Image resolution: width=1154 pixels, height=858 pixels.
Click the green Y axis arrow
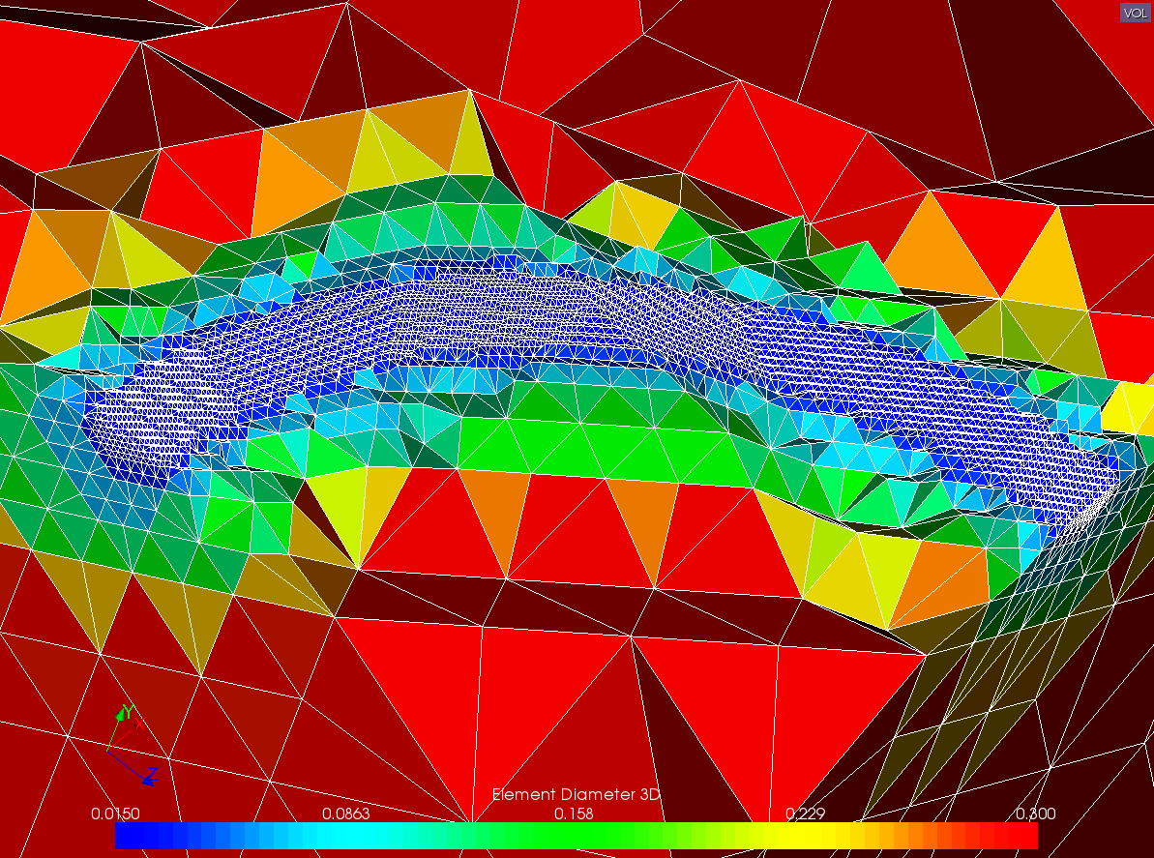(121, 716)
